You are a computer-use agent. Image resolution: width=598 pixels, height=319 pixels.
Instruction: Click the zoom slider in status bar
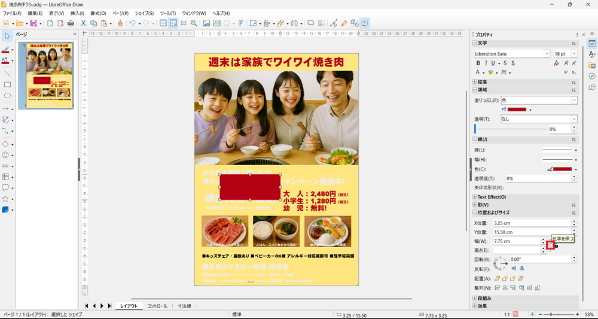point(559,314)
